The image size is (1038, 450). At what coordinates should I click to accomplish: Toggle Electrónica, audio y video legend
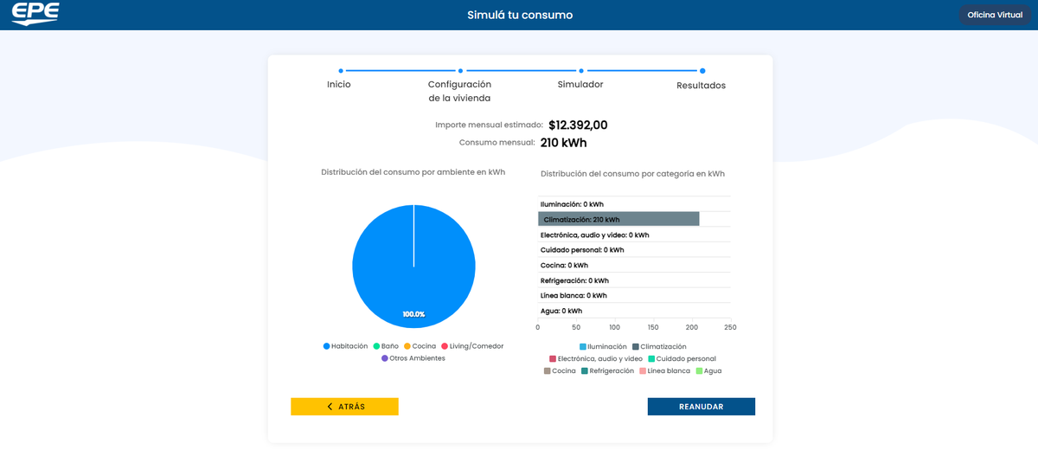(x=596, y=358)
